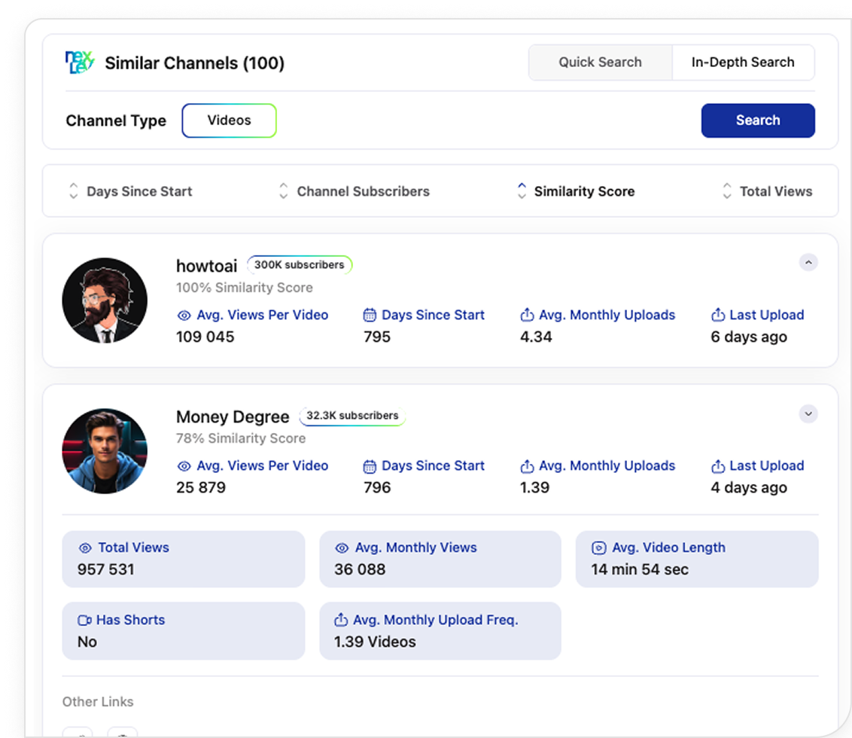Click the Total Views eye icon in stats tile
Image resolution: width=852 pixels, height=738 pixels.
click(x=85, y=548)
